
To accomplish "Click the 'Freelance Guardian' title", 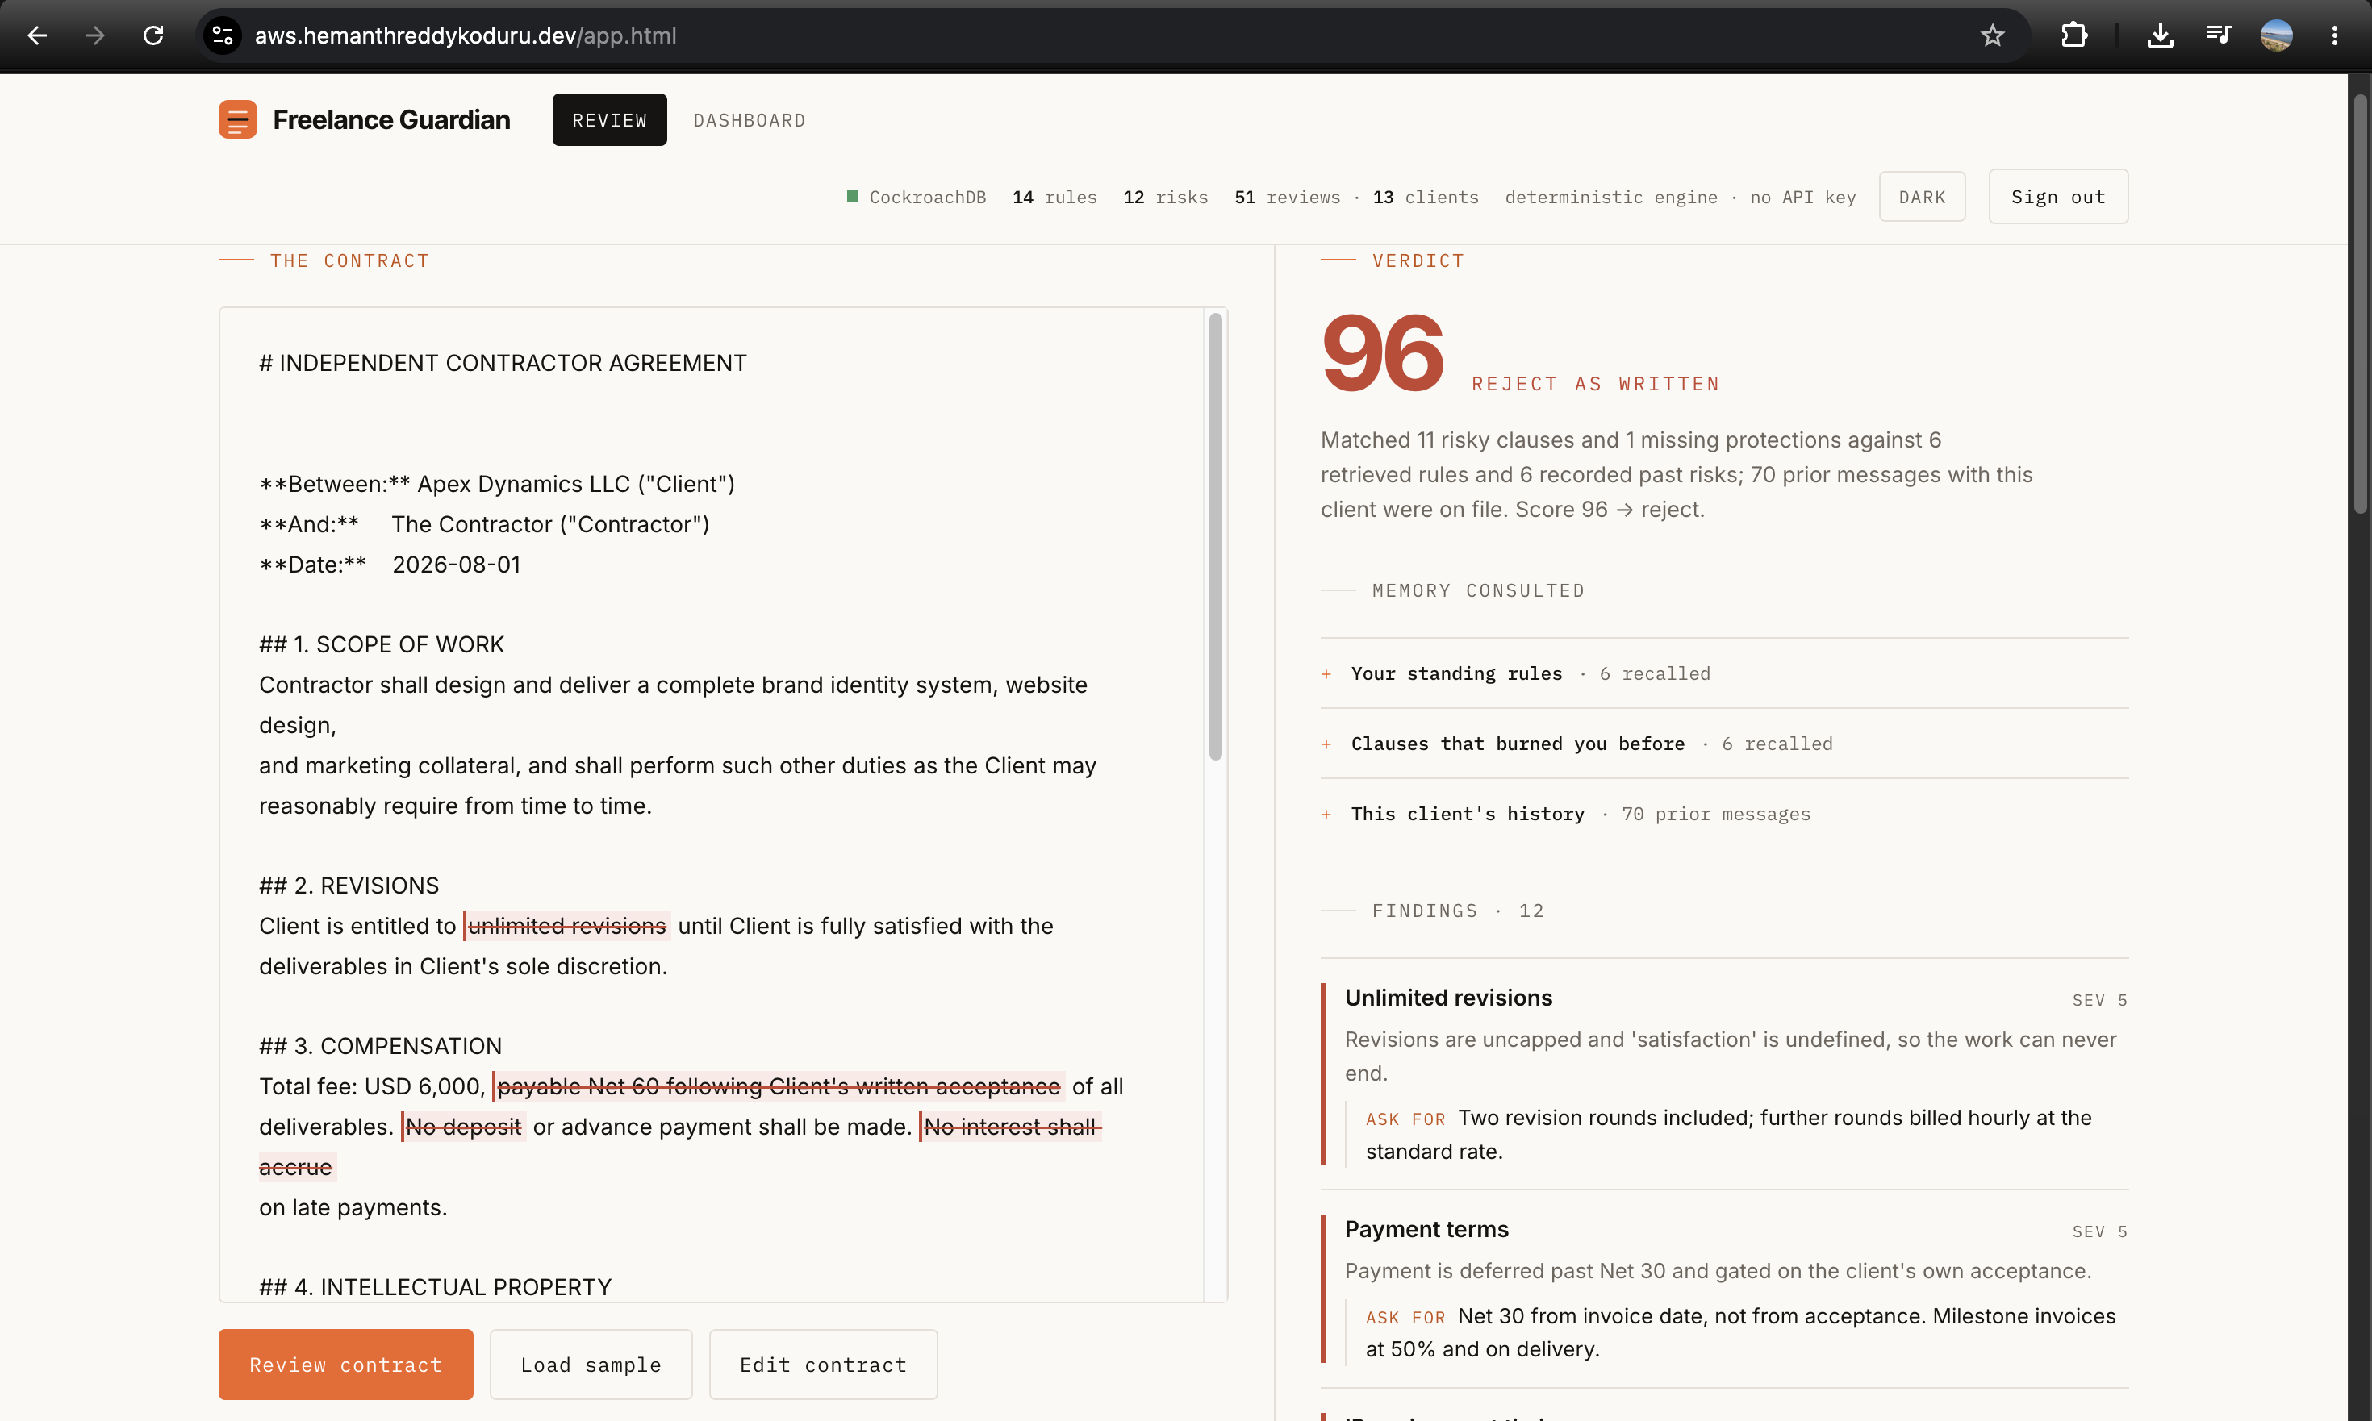I will click(390, 119).
